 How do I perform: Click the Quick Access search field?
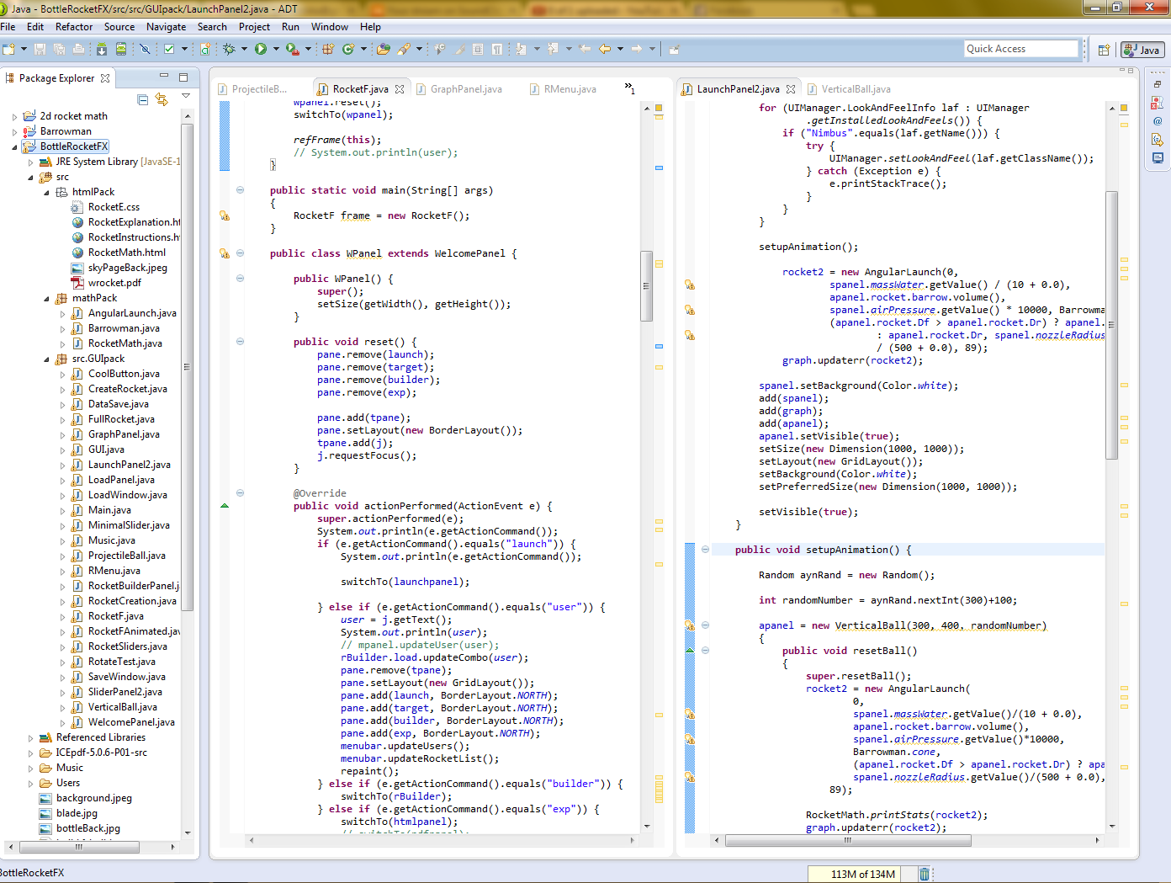click(x=1020, y=49)
